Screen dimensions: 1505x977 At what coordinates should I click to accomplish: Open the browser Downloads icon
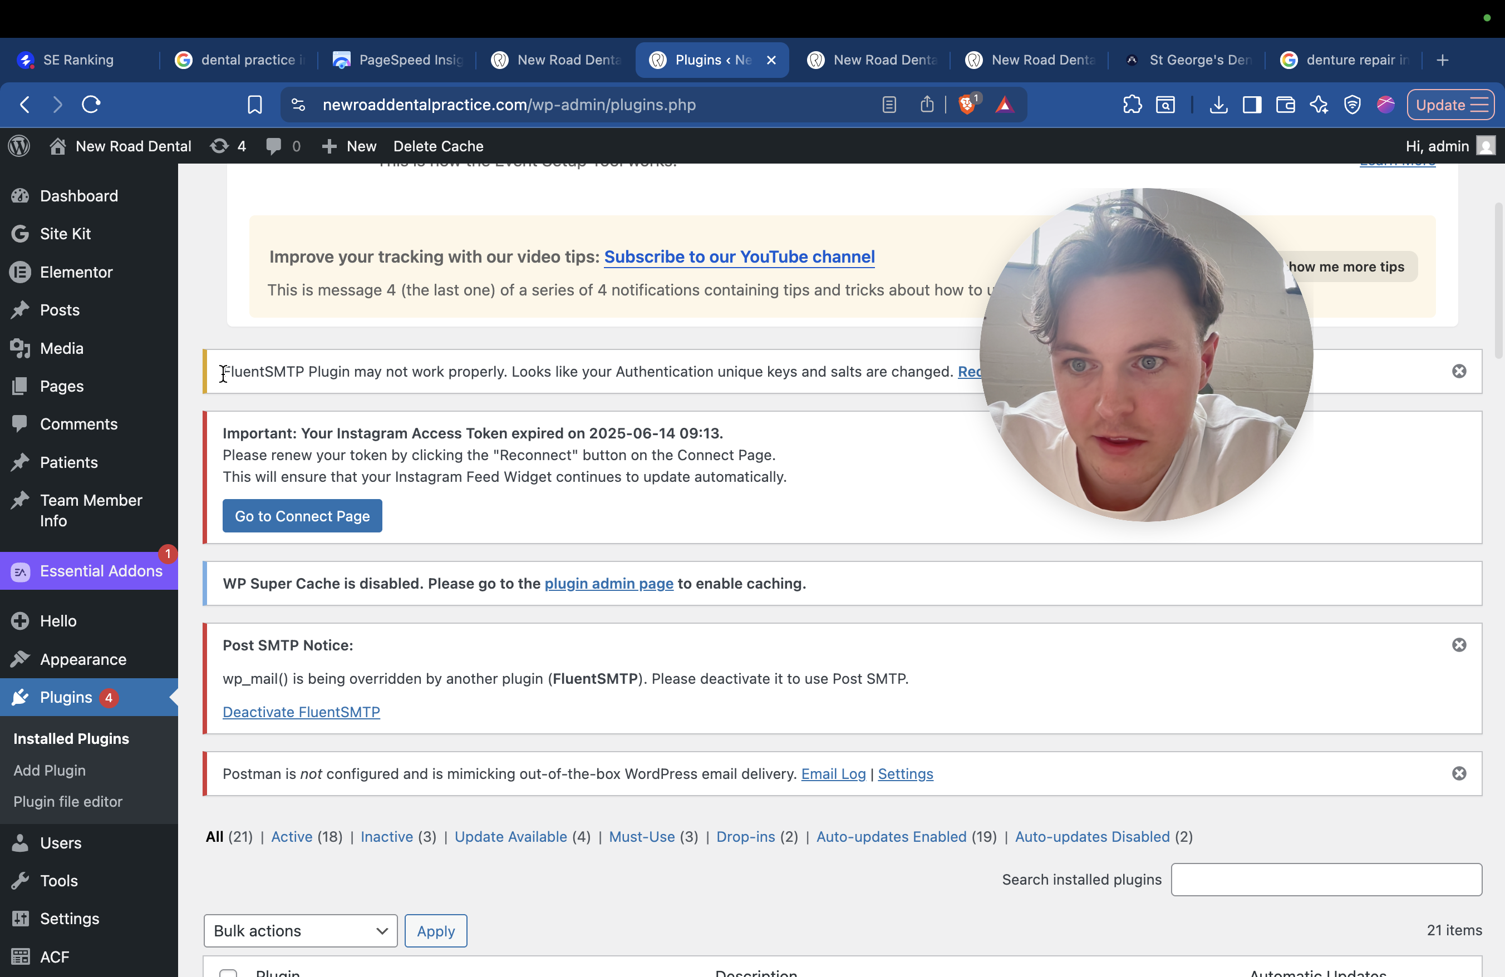pyautogui.click(x=1218, y=104)
